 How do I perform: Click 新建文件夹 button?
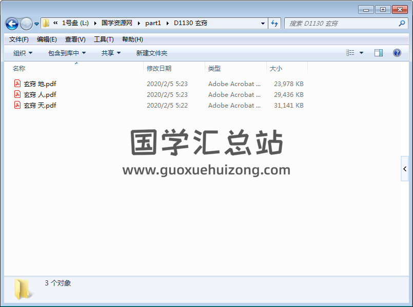[152, 53]
